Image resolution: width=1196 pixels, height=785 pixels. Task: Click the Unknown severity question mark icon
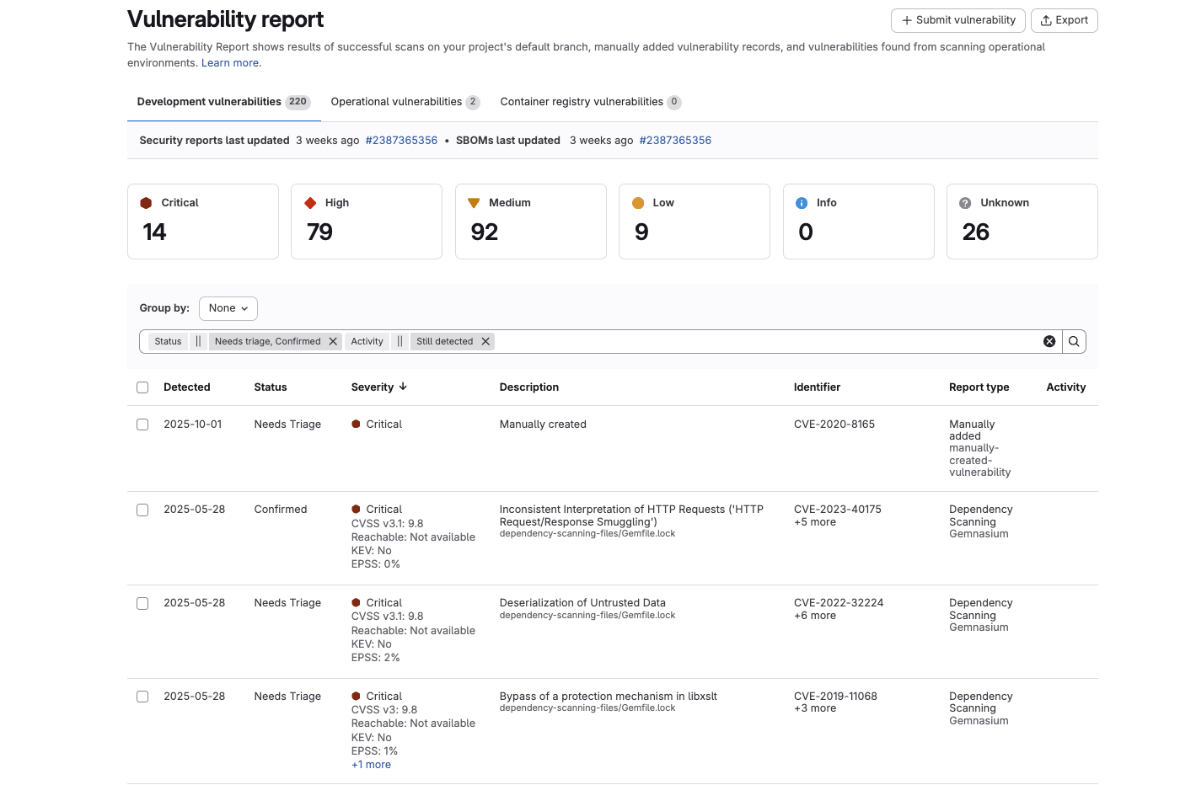(x=965, y=203)
